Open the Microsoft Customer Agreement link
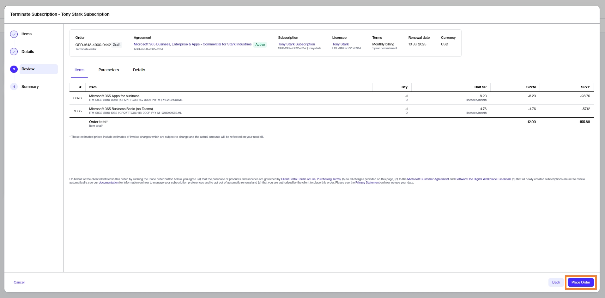Image resolution: width=605 pixels, height=298 pixels. point(428,179)
